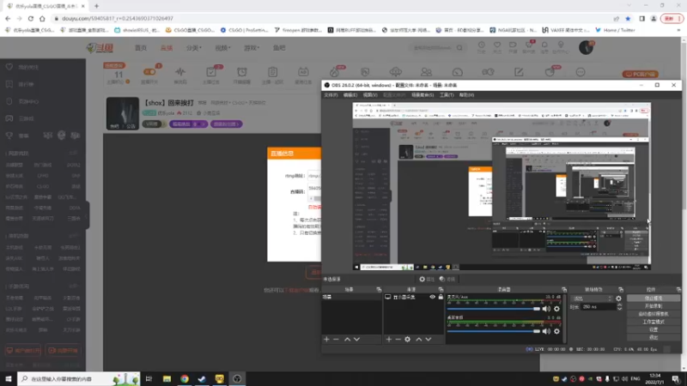Toggle visibility eye of display capture source
The width and height of the screenshot is (687, 386).
pyautogui.click(x=433, y=297)
